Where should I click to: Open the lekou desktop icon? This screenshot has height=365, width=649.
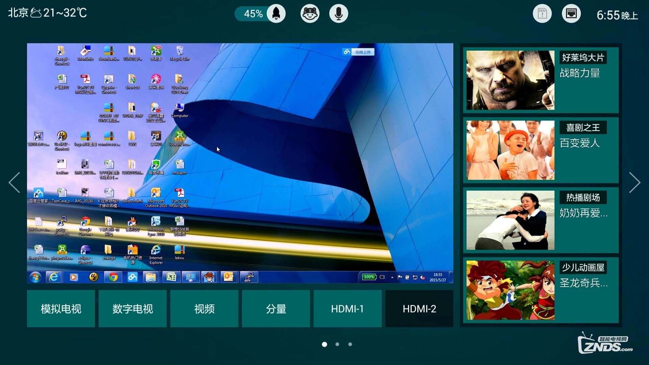click(x=179, y=252)
